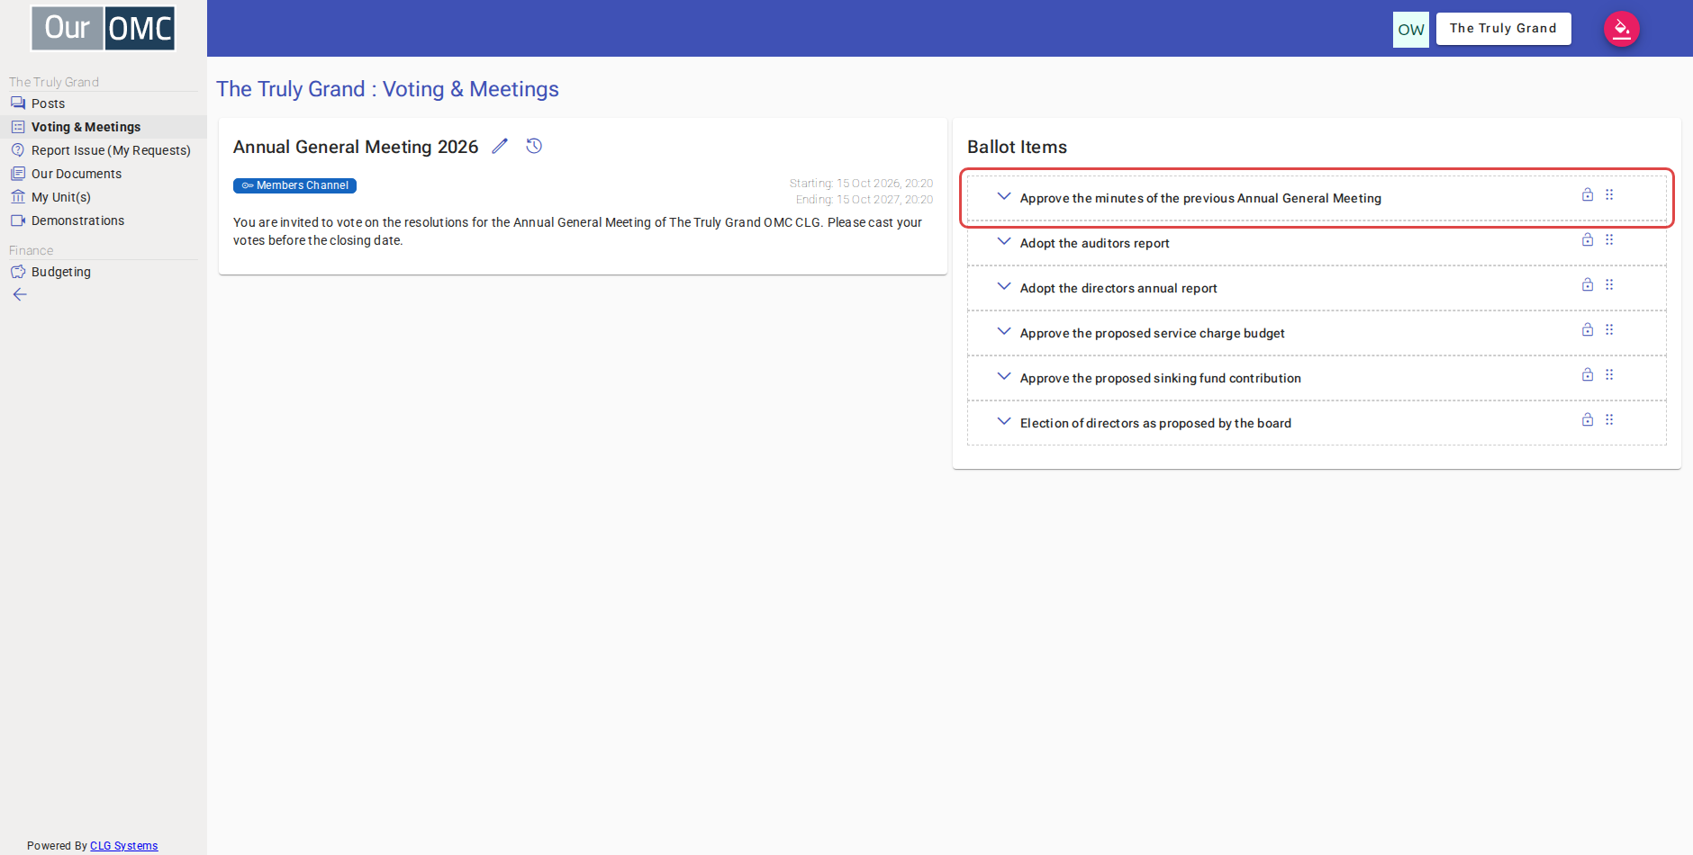Toggle lock on service charge budget item

point(1588,329)
